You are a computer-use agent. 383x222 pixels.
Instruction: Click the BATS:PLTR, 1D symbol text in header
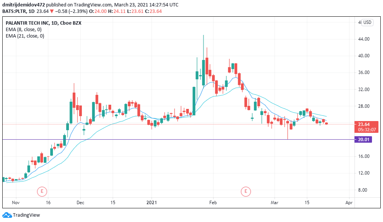[x=18, y=11]
